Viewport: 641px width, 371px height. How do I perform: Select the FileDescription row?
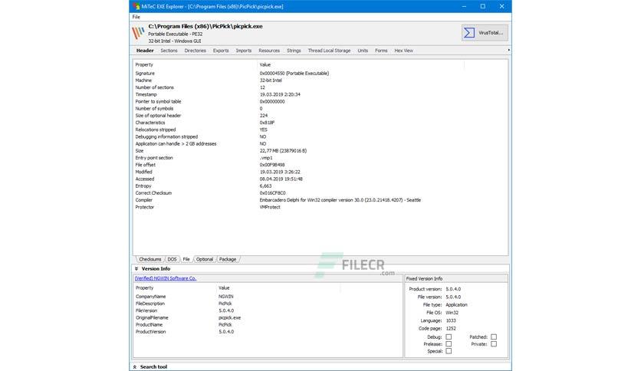(268, 304)
